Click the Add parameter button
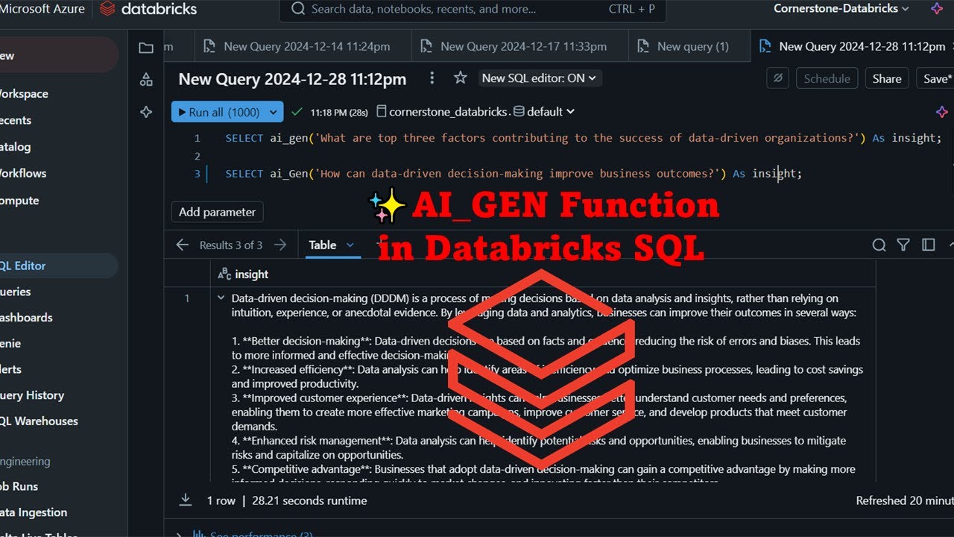954x537 pixels. pyautogui.click(x=217, y=212)
